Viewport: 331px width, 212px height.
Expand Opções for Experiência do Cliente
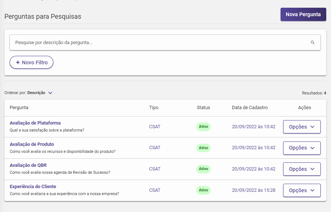[302, 190]
